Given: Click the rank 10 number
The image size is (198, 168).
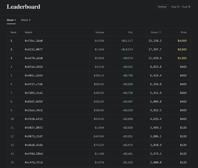Looking at the screenshot, I should point(12,119).
